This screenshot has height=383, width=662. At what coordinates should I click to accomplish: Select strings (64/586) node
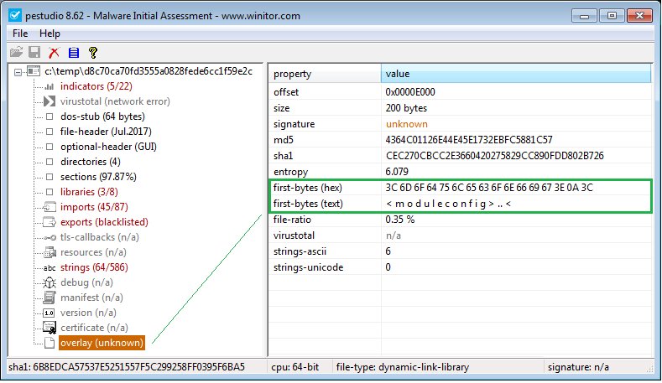(94, 267)
